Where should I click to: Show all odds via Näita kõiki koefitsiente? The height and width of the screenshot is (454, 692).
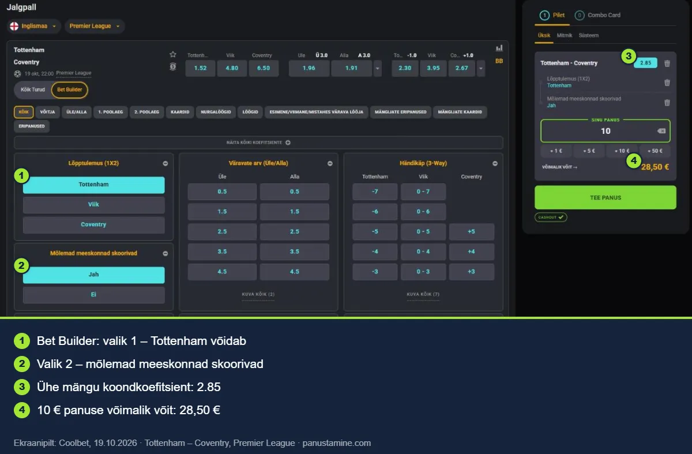tap(258, 142)
